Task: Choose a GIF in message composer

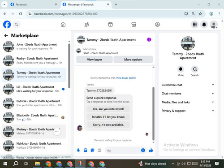Action: [x=99, y=150]
